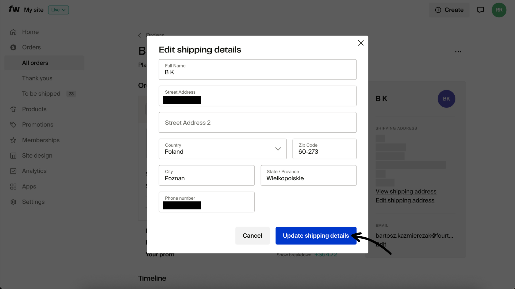Click Update shipping details
Viewport: 515px width, 289px height.
point(316,236)
